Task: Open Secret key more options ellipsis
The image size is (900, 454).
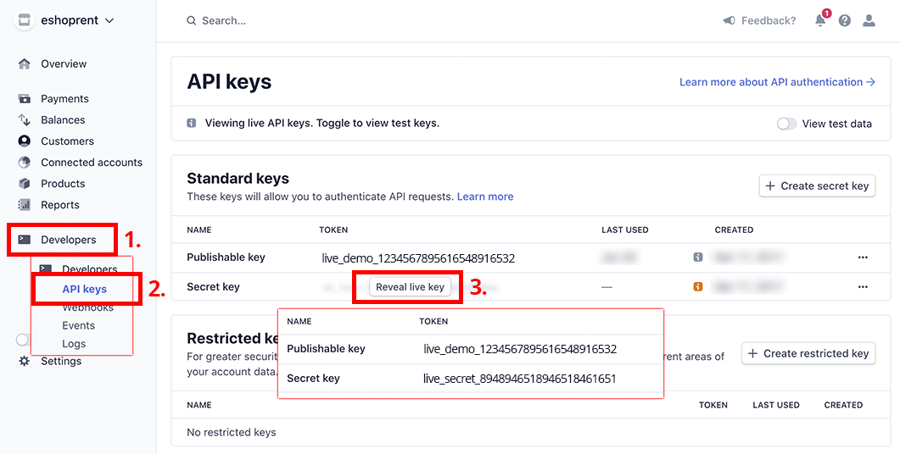Action: [x=863, y=286]
